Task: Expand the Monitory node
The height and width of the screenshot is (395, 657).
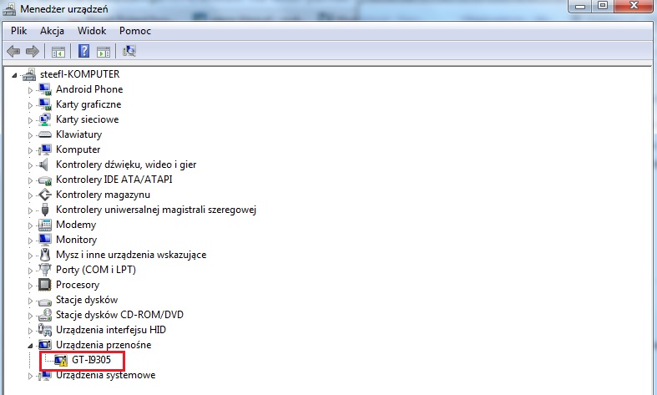Action: click(30, 241)
